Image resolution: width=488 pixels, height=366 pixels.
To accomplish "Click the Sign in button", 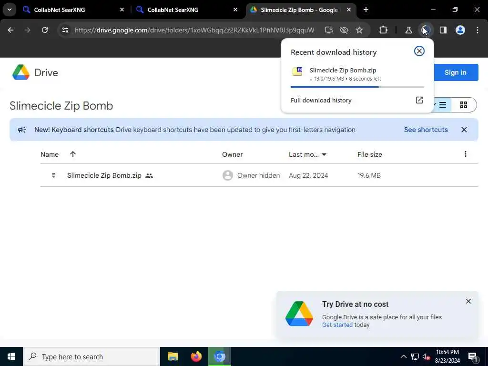I will coord(455,72).
